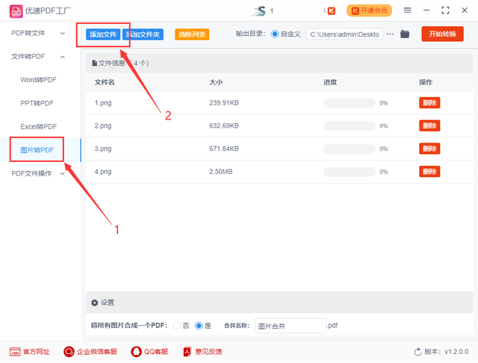Image resolution: width=478 pixels, height=363 pixels.
Task: Delete the 2.png row
Action: pyautogui.click(x=429, y=125)
